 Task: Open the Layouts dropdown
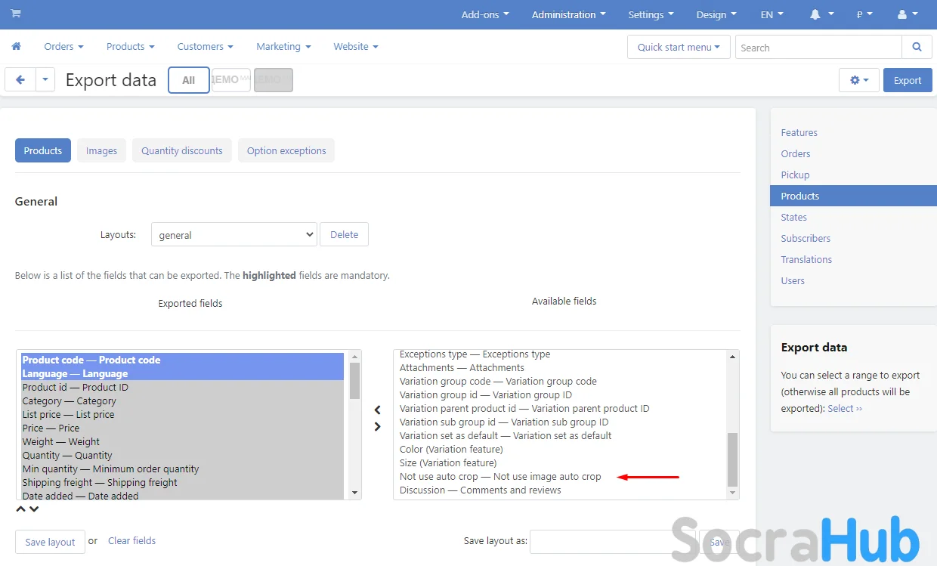click(233, 235)
